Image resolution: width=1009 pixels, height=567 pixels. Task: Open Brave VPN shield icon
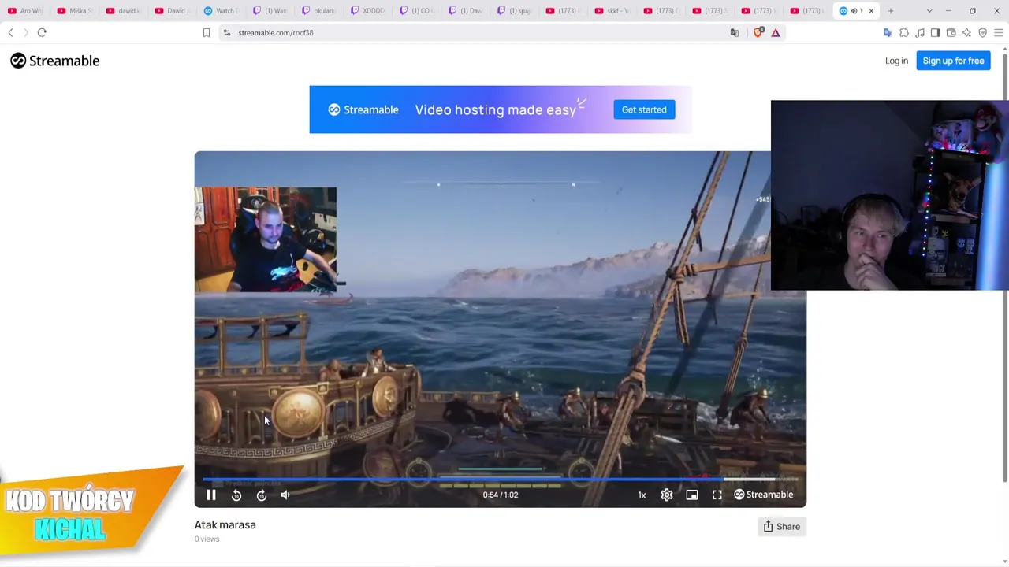pos(983,32)
